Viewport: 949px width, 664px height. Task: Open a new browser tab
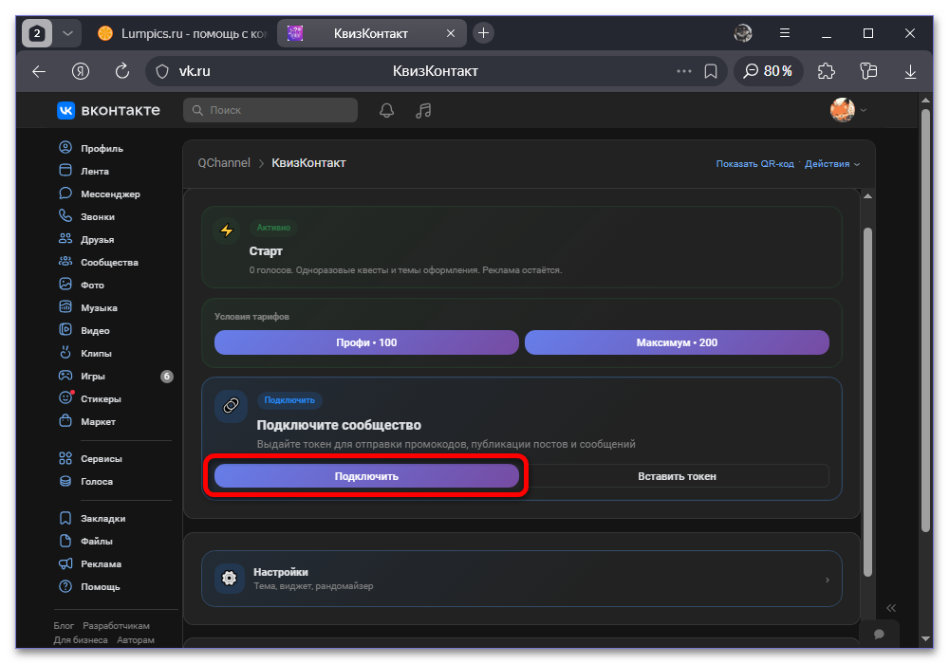tap(483, 33)
